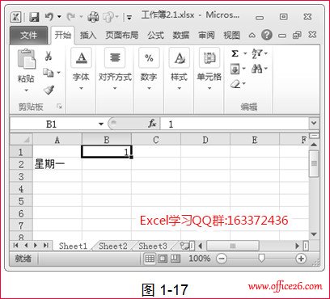Go to last sheet tab navigation arrow
This screenshot has width=330, height=299.
pyautogui.click(x=46, y=245)
